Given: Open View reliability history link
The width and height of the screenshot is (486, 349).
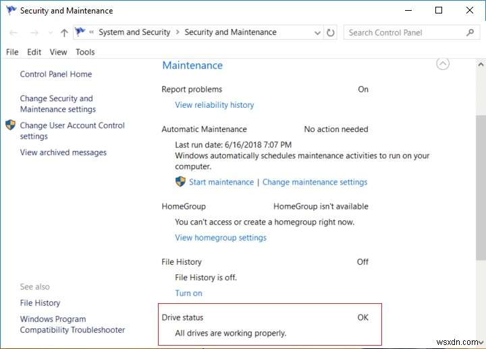Looking at the screenshot, I should (215, 105).
